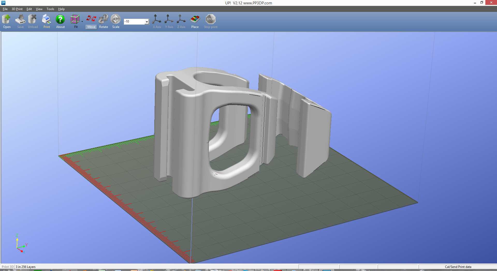Image resolution: width=497 pixels, height=271 pixels.
Task: Open the Tools menu
Action: pyautogui.click(x=50, y=9)
